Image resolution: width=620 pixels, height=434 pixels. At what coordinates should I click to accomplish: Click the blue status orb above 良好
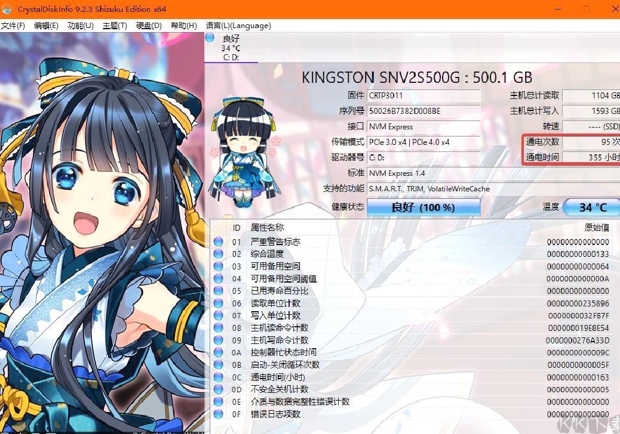[210, 38]
